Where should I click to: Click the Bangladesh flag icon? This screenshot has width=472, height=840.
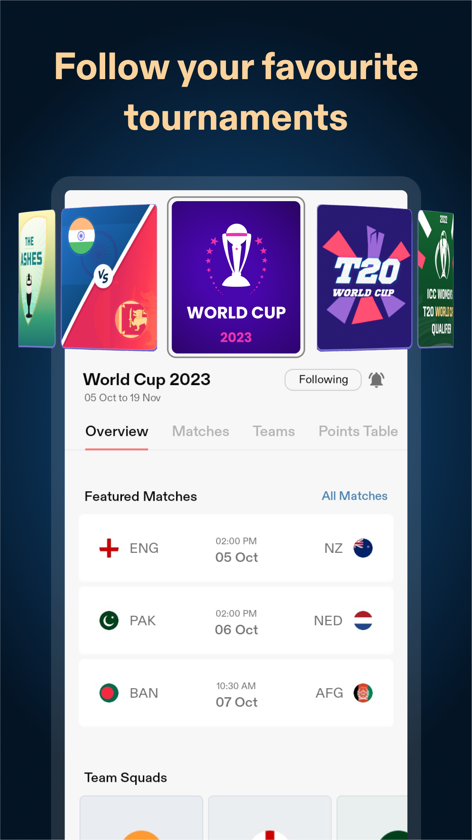point(109,693)
